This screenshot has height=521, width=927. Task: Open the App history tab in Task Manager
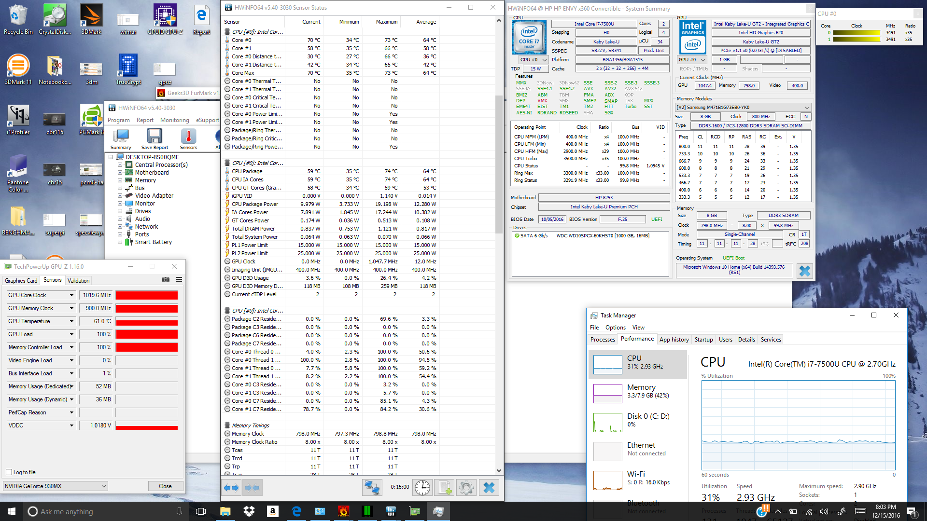click(674, 340)
